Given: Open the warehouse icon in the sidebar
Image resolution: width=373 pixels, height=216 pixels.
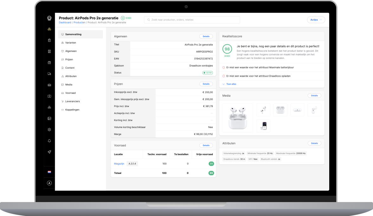Looking at the screenshot, I should (x=49, y=85).
